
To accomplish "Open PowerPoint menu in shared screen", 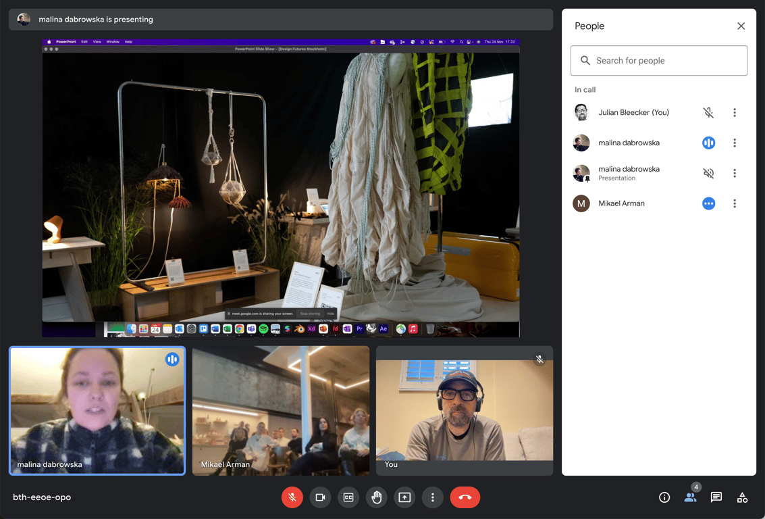I will [66, 42].
